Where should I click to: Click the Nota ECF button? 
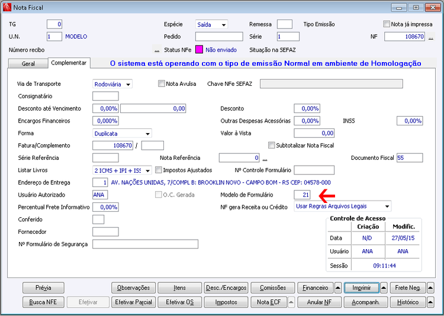pyautogui.click(x=269, y=302)
